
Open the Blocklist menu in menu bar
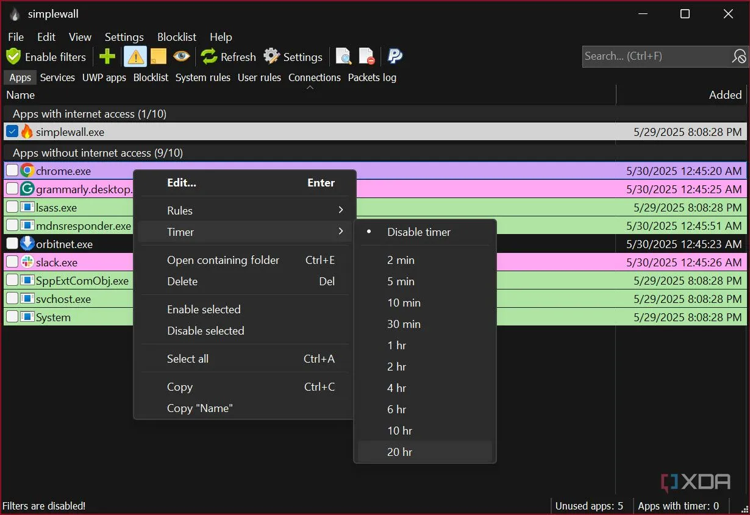pyautogui.click(x=176, y=37)
